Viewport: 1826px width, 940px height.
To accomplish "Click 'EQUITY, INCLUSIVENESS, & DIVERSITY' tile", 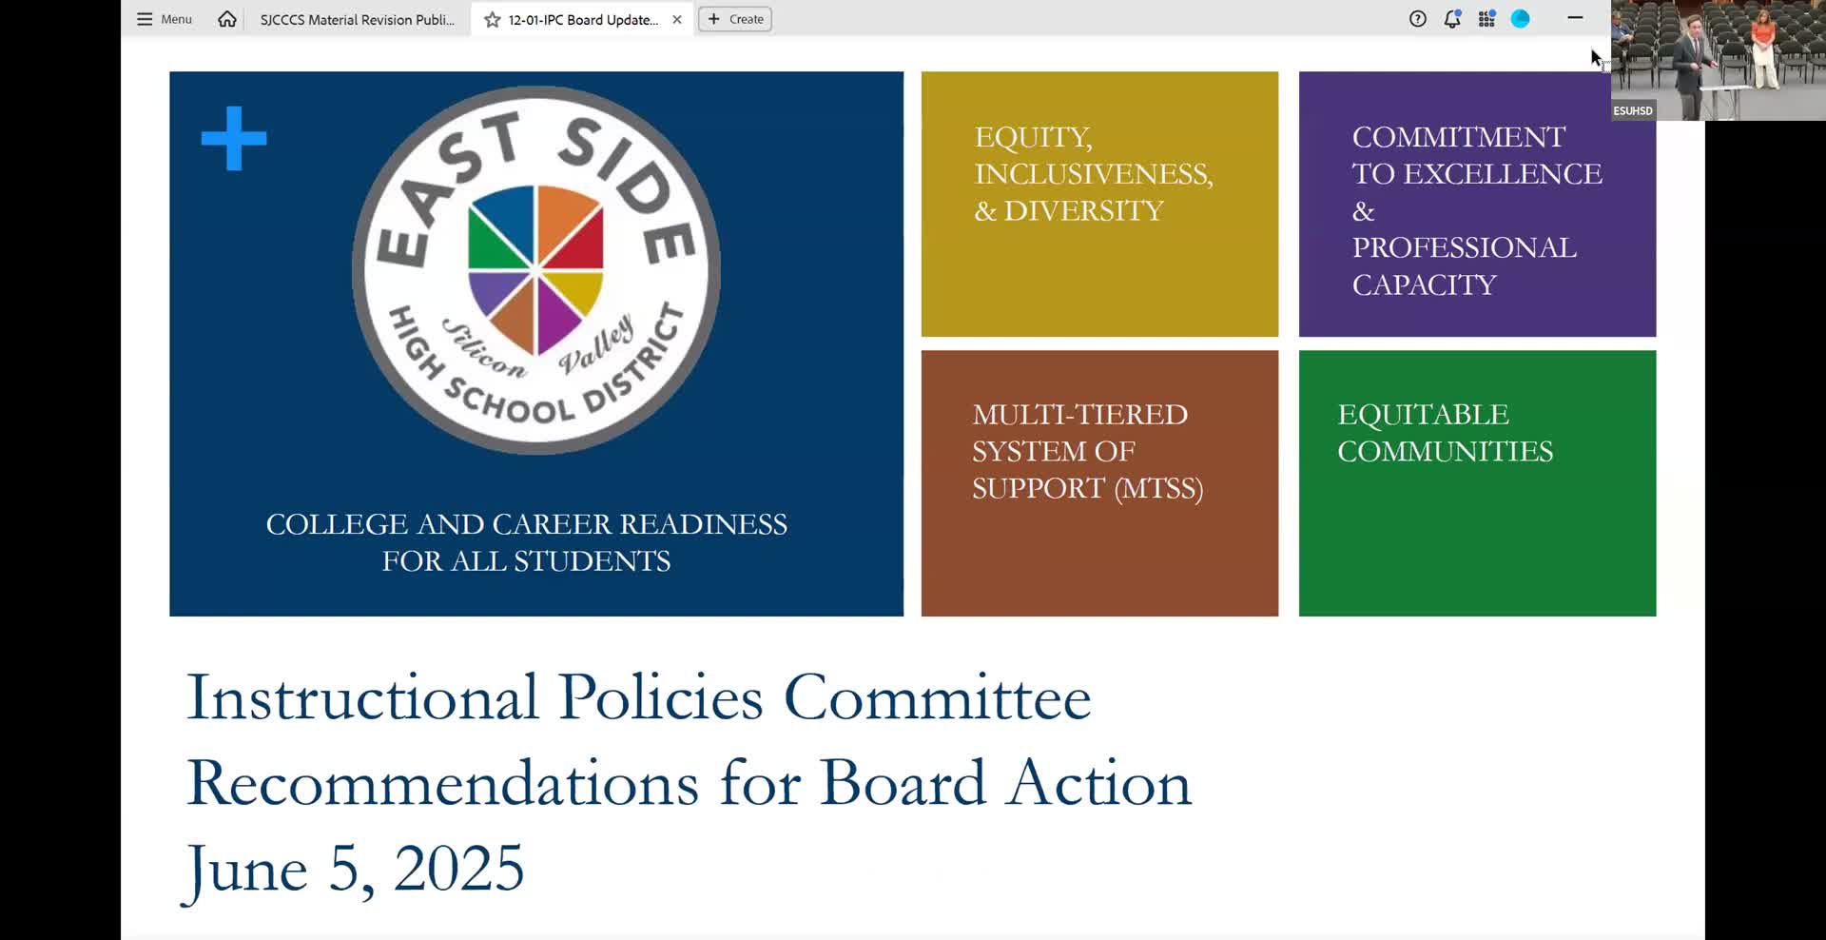I will tap(1099, 204).
